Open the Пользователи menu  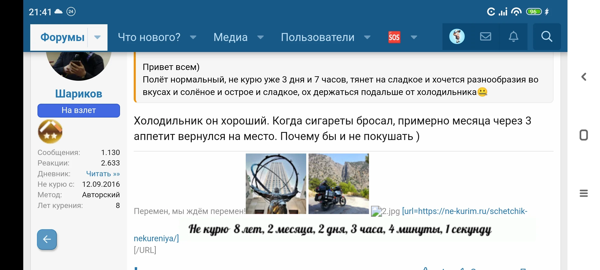click(317, 37)
